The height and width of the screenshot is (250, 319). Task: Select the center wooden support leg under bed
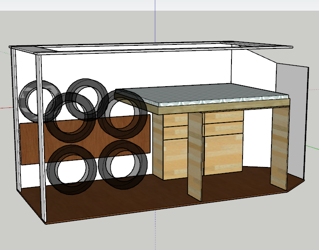coord(195,156)
